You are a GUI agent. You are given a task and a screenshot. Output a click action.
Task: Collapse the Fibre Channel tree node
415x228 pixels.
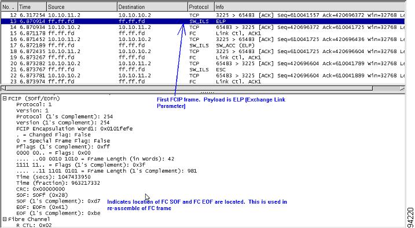point(5,219)
